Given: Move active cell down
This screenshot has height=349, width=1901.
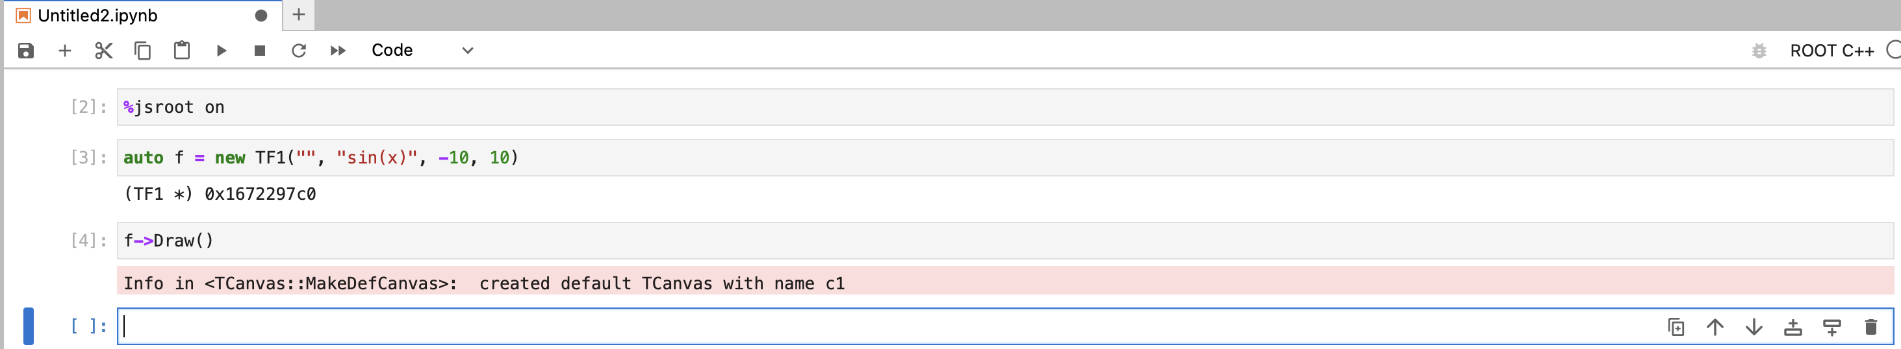Looking at the screenshot, I should coord(1754,327).
